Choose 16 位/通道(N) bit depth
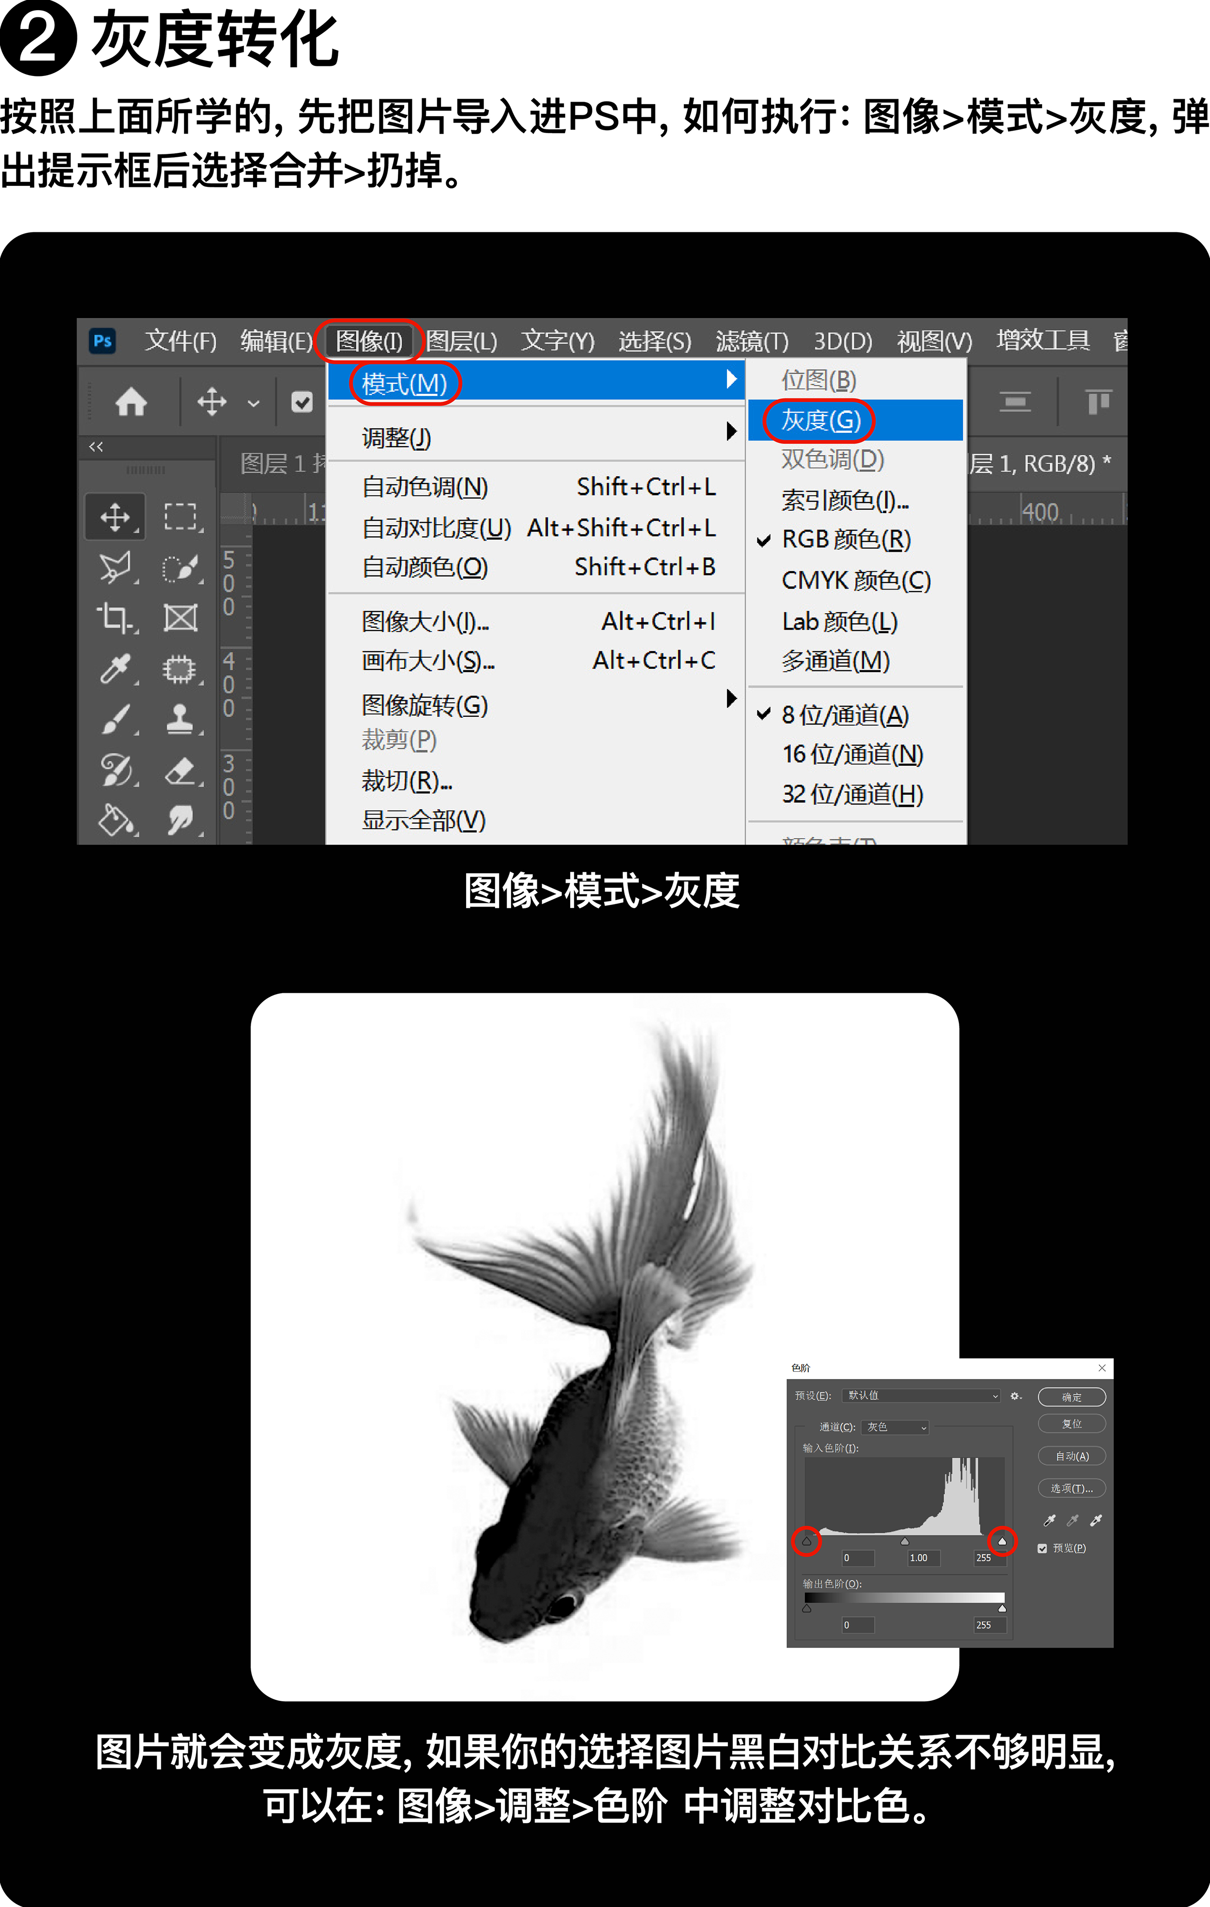Viewport: 1210px width, 1907px height. (x=855, y=755)
